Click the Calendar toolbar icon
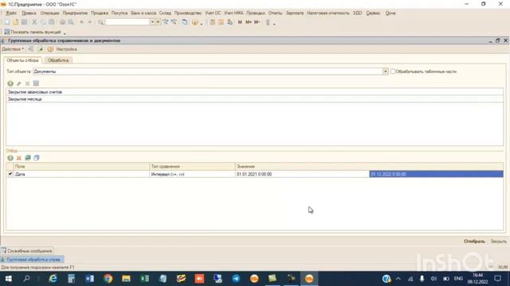 [x=221, y=22]
